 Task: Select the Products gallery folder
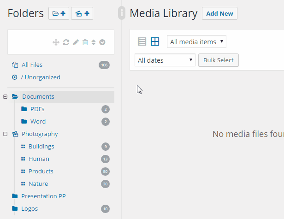pyautogui.click(x=41, y=172)
